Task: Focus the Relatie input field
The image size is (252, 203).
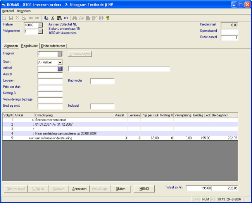Action: tap(31, 25)
